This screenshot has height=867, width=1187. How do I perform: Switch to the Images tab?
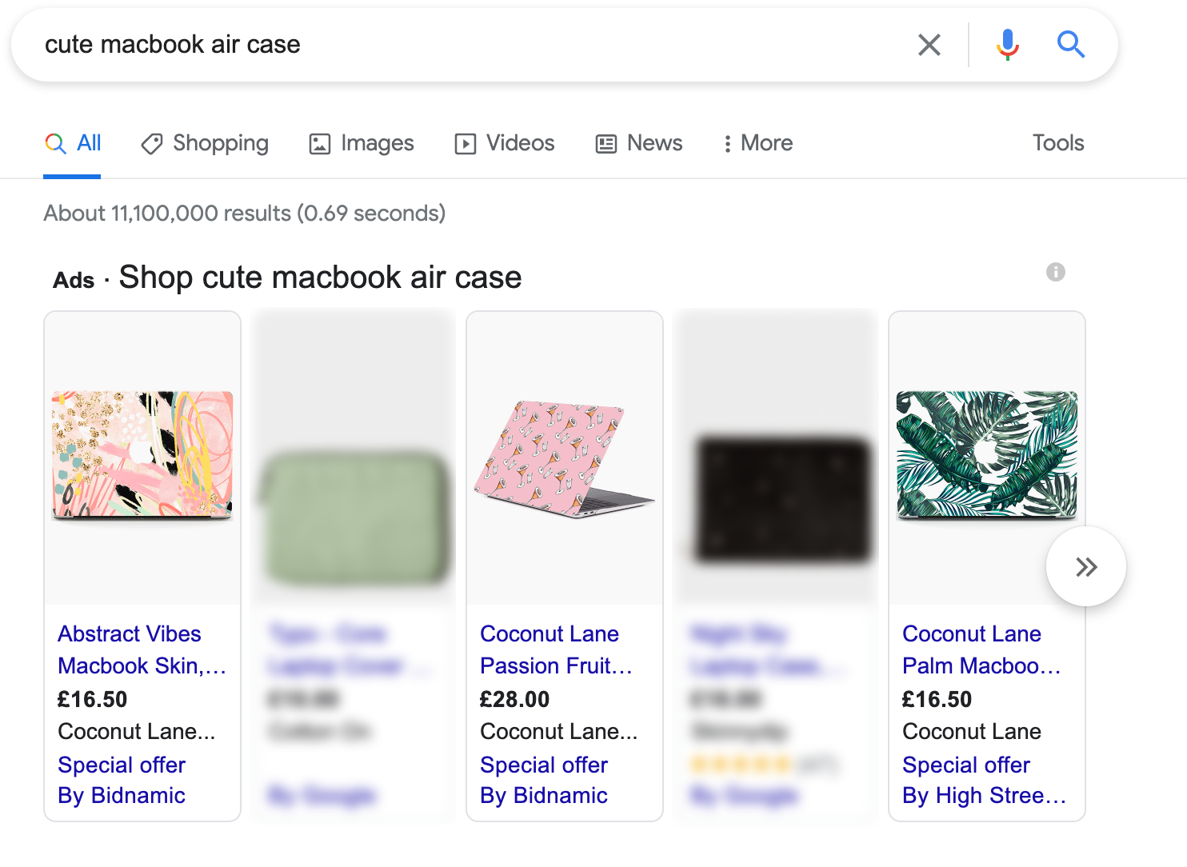pyautogui.click(x=362, y=143)
